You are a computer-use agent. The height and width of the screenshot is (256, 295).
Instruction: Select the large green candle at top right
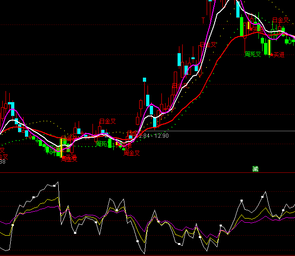[x=241, y=26]
